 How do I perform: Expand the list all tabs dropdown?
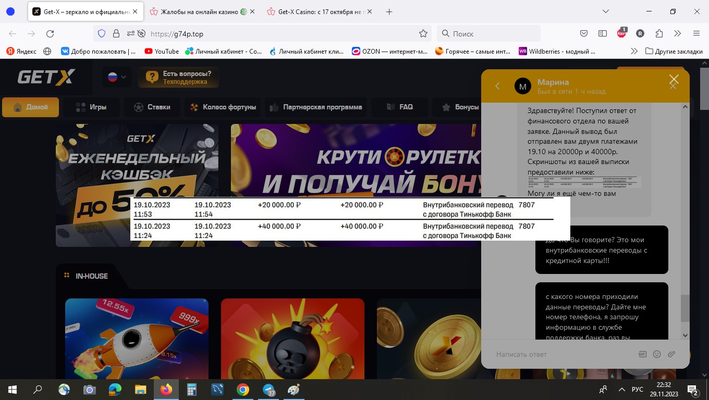606,11
